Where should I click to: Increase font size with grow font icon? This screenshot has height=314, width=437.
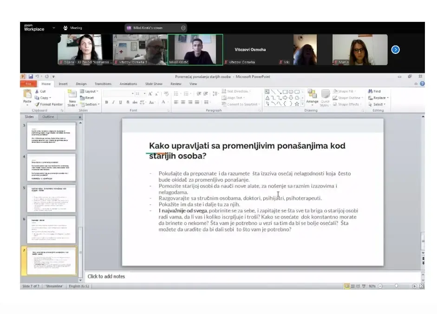coord(150,94)
